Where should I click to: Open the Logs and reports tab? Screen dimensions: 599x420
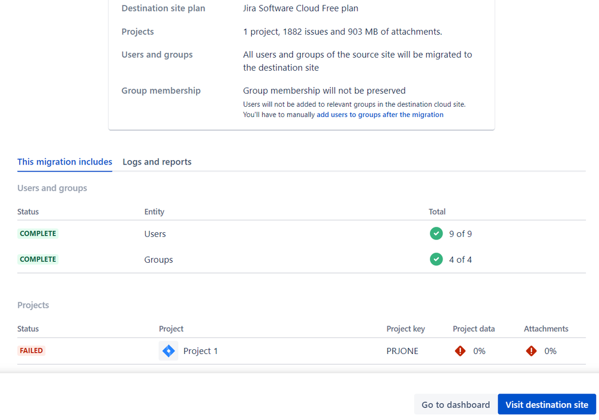(157, 161)
